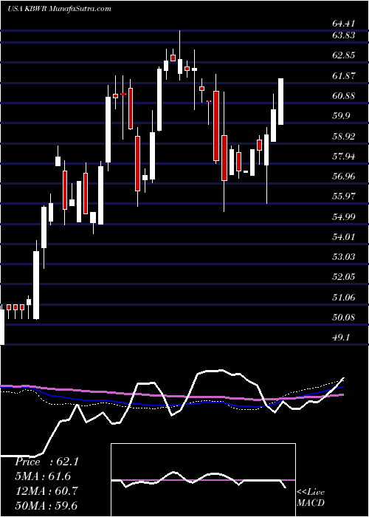Click the 62.85 price axis label

343,55
